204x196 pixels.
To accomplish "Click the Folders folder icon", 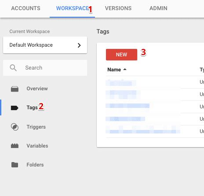I will [15, 165].
